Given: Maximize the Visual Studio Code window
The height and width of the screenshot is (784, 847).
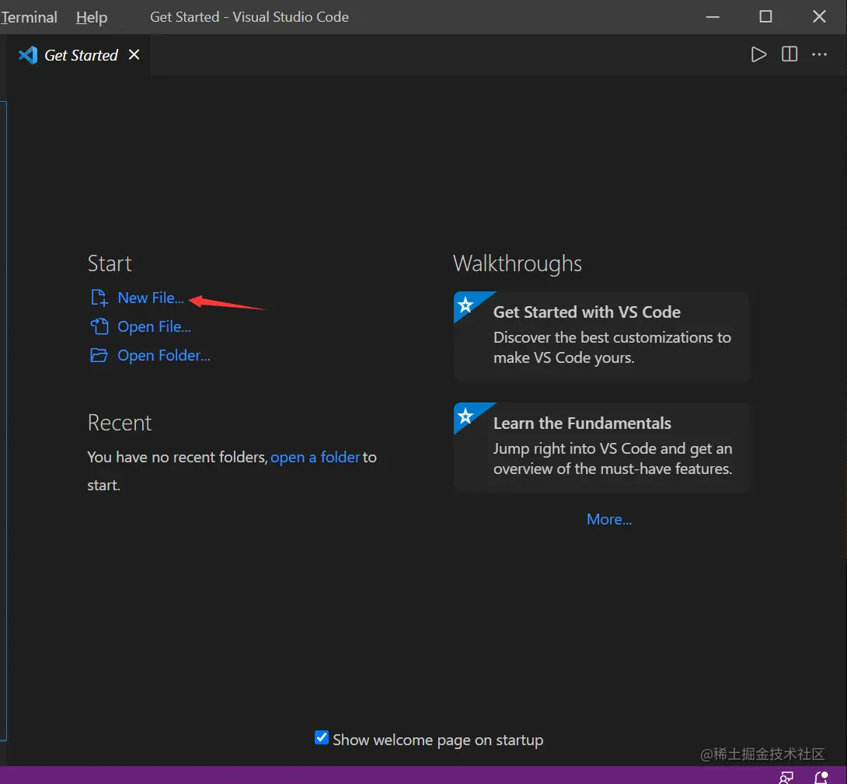Looking at the screenshot, I should coord(765,17).
